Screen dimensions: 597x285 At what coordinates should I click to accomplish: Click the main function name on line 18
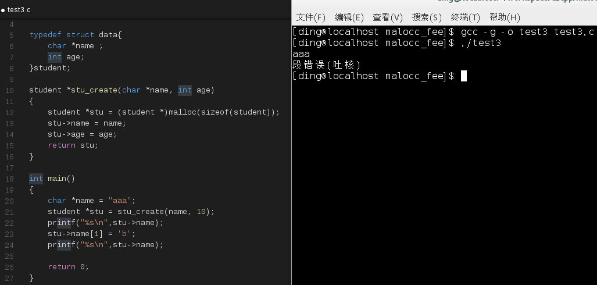point(57,179)
